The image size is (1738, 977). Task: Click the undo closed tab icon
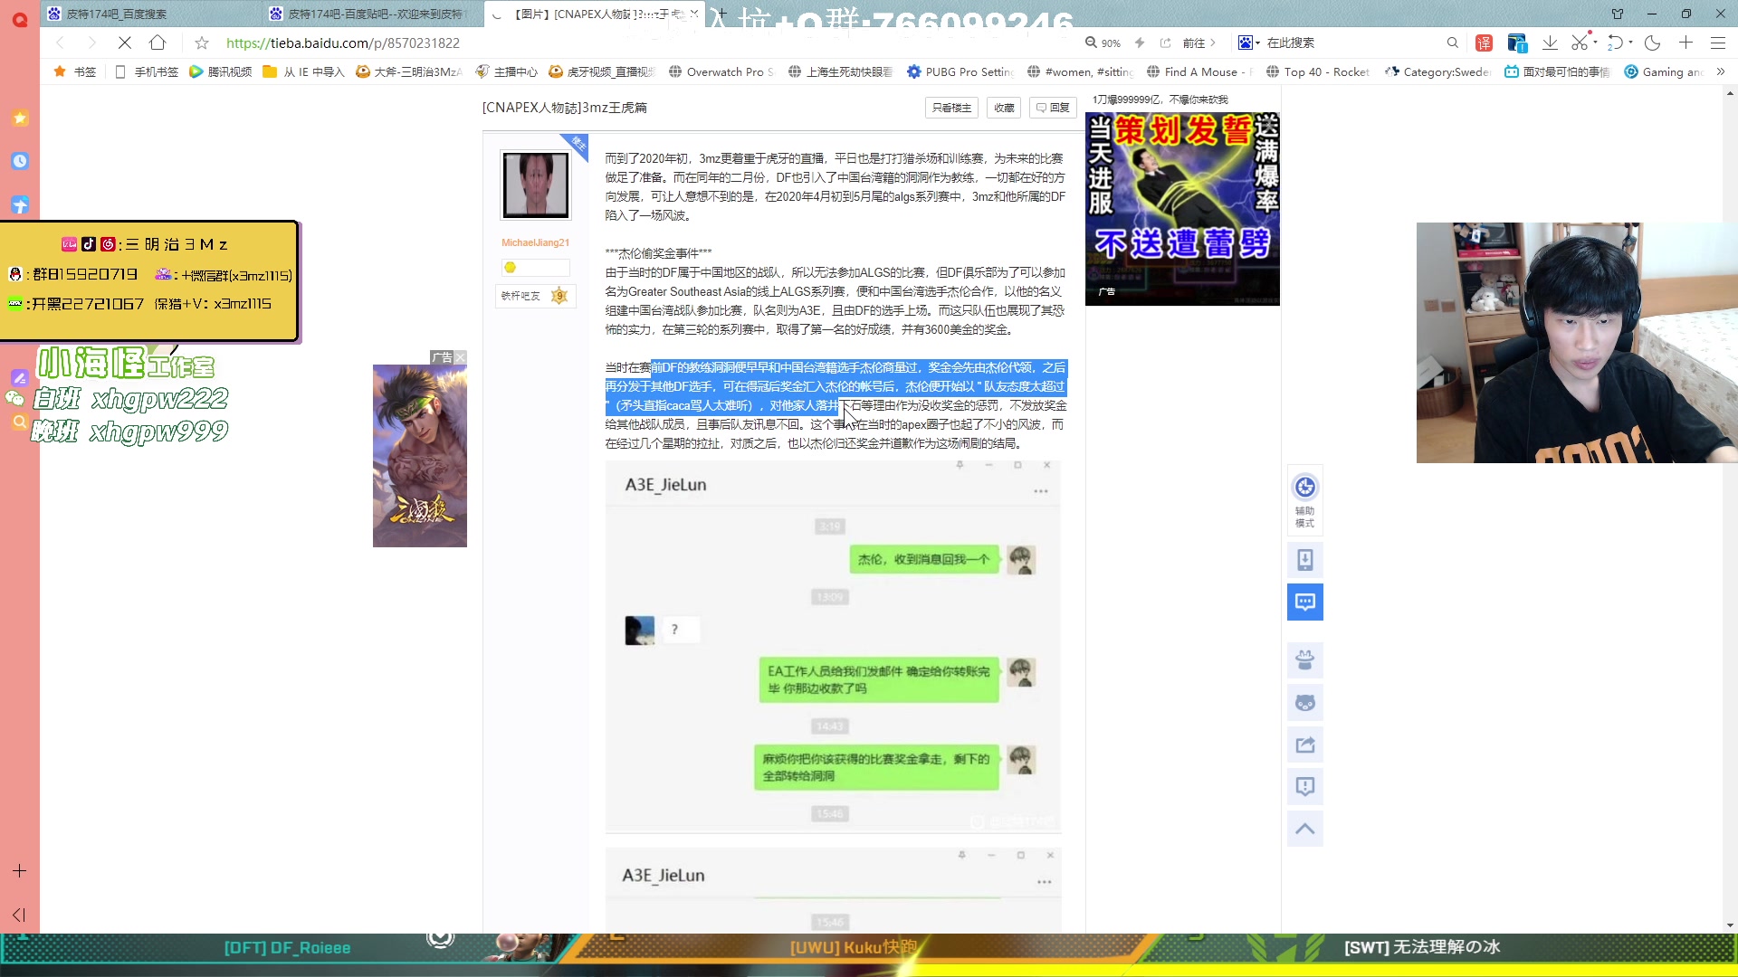tap(1615, 43)
